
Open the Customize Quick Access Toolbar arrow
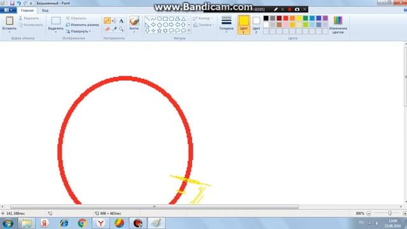pos(31,3)
